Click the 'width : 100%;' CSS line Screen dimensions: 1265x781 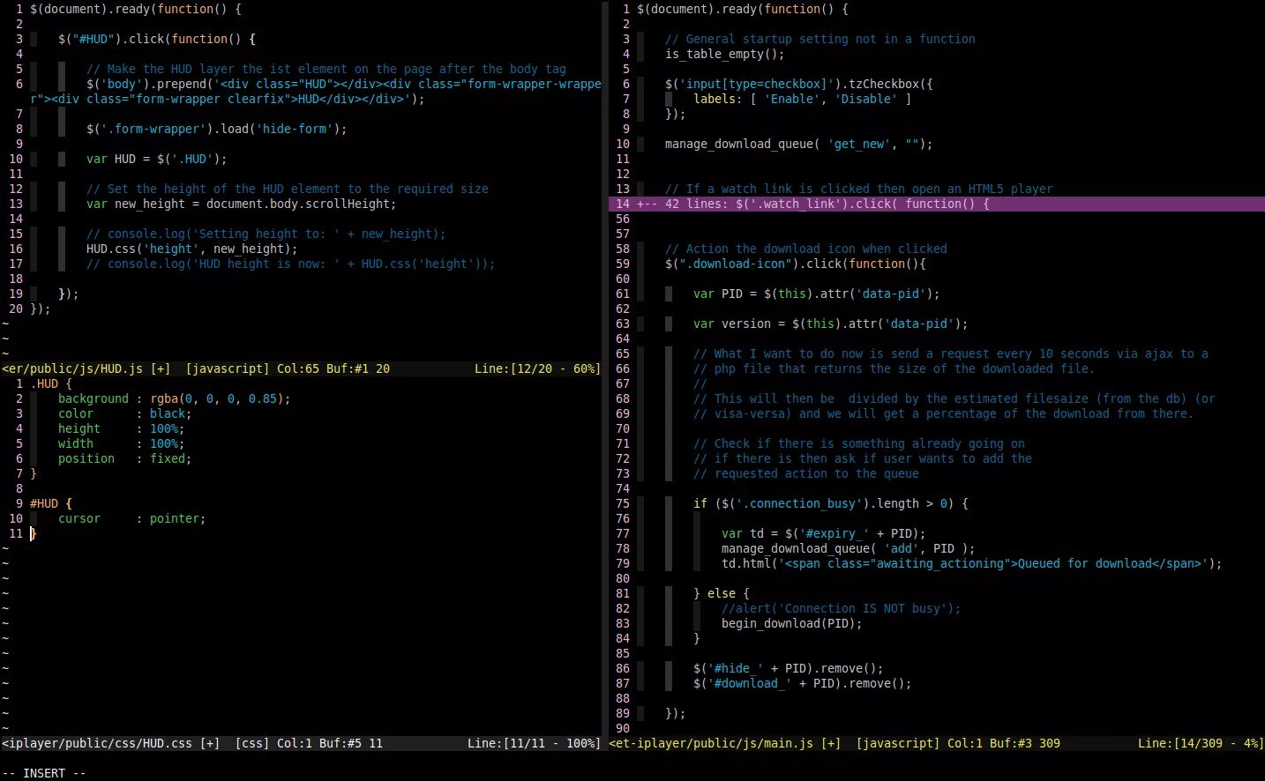[x=122, y=443]
